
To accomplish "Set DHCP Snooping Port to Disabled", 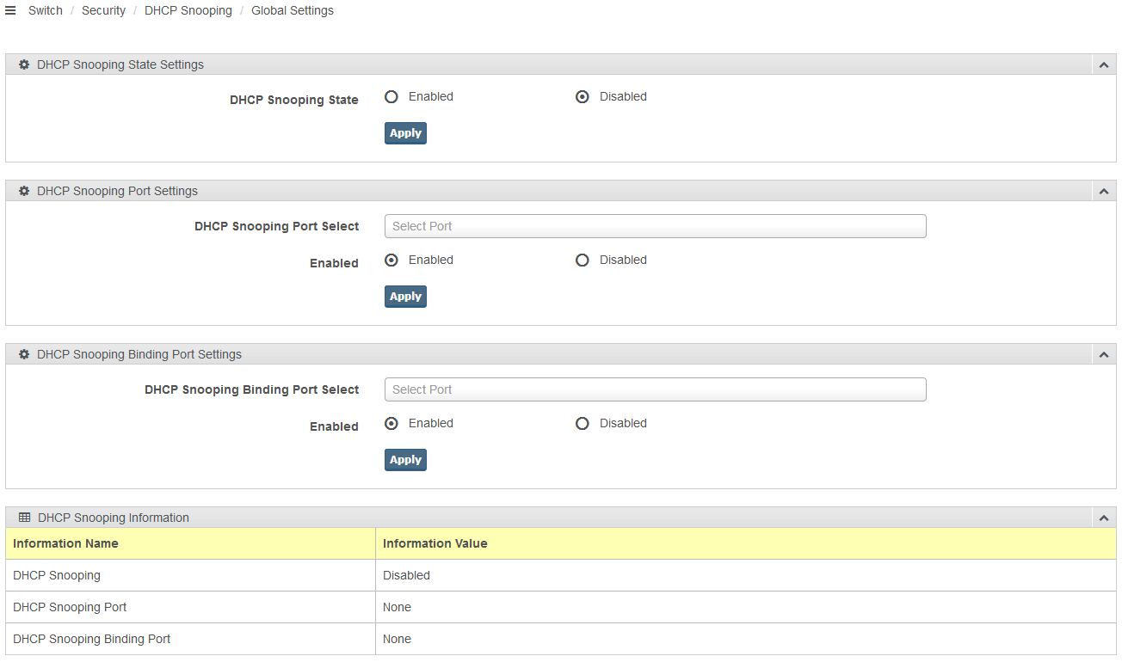I will pos(583,261).
